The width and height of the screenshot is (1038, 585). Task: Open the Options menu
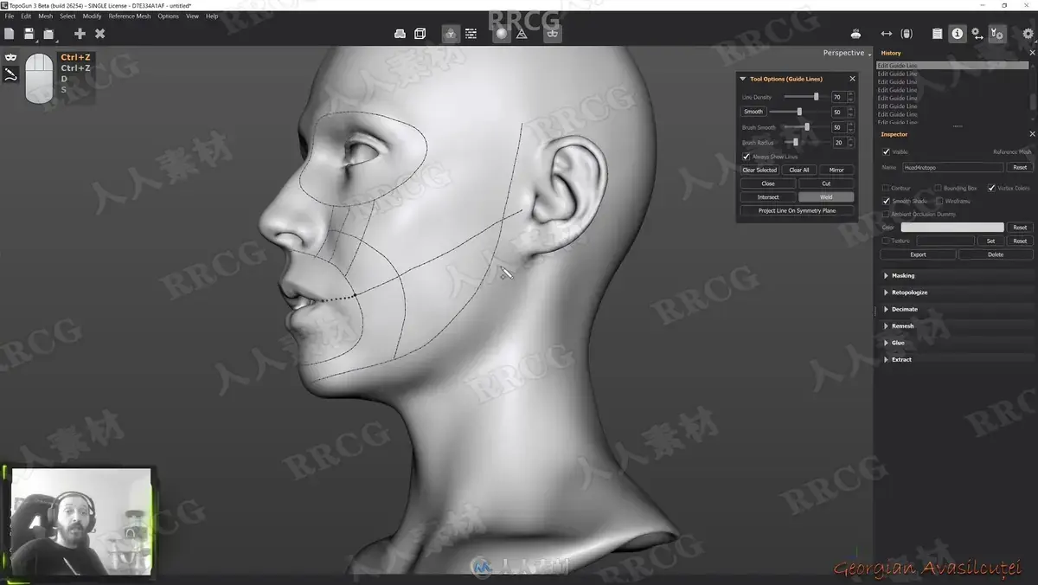coord(168,16)
